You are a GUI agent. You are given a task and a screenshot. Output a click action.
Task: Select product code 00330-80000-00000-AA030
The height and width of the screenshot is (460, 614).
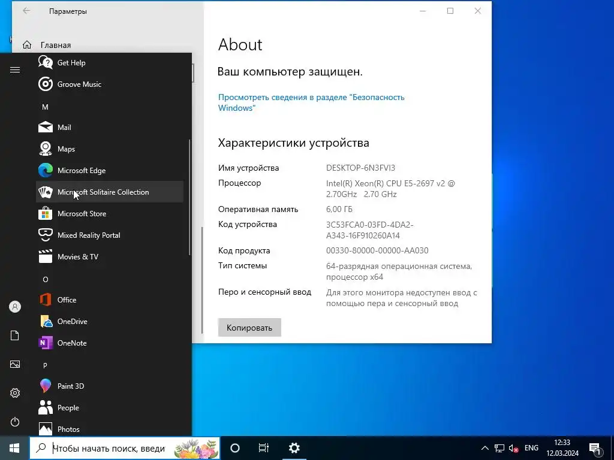(x=377, y=250)
